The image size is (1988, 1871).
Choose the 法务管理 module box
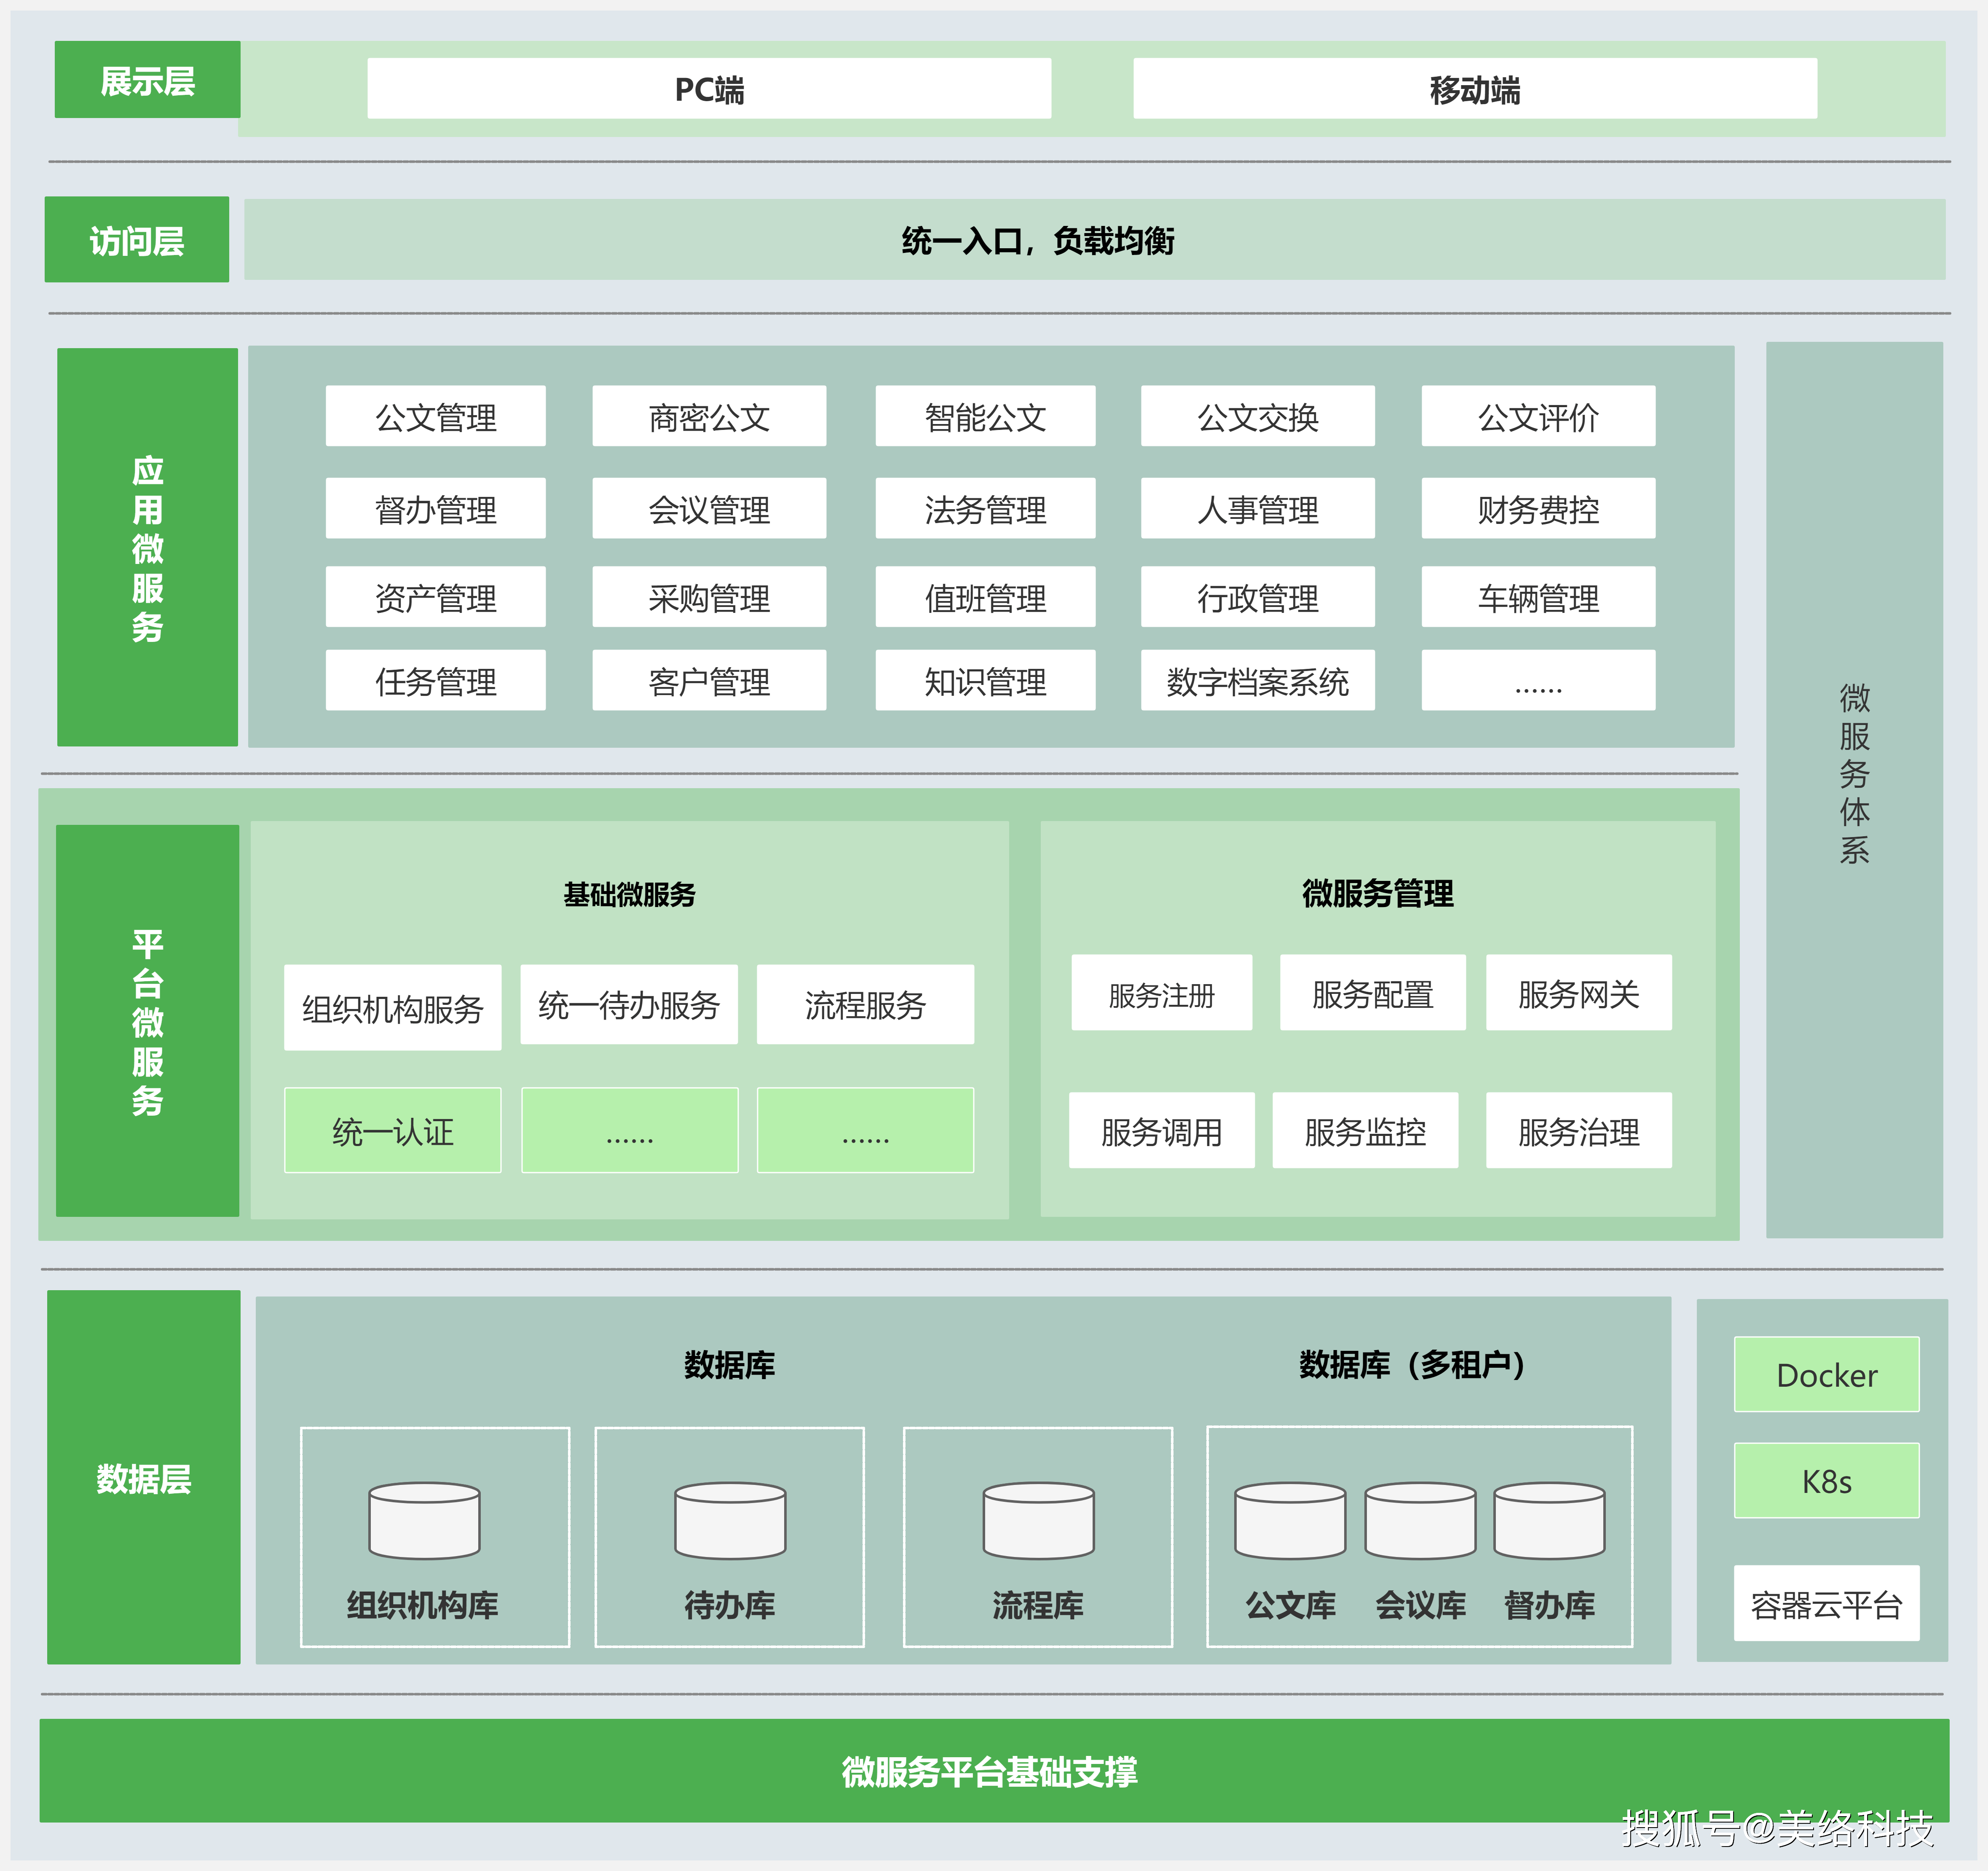pos(985,508)
